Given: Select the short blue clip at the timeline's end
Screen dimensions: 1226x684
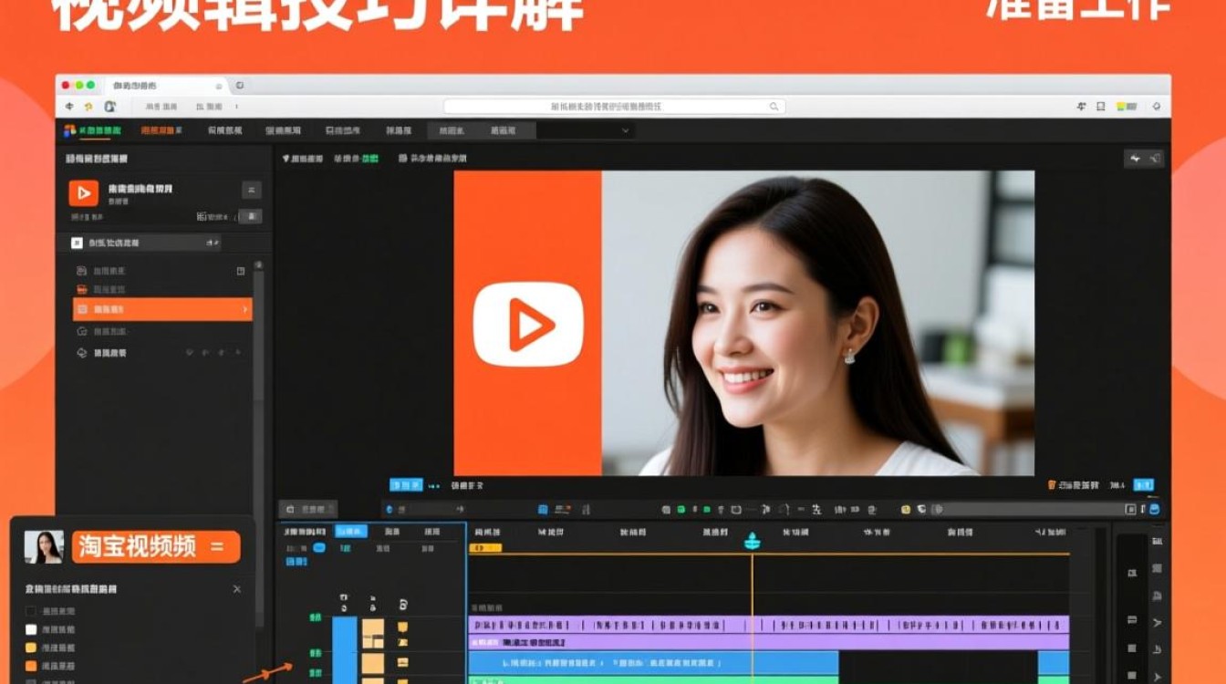Looking at the screenshot, I should click(x=1054, y=663).
